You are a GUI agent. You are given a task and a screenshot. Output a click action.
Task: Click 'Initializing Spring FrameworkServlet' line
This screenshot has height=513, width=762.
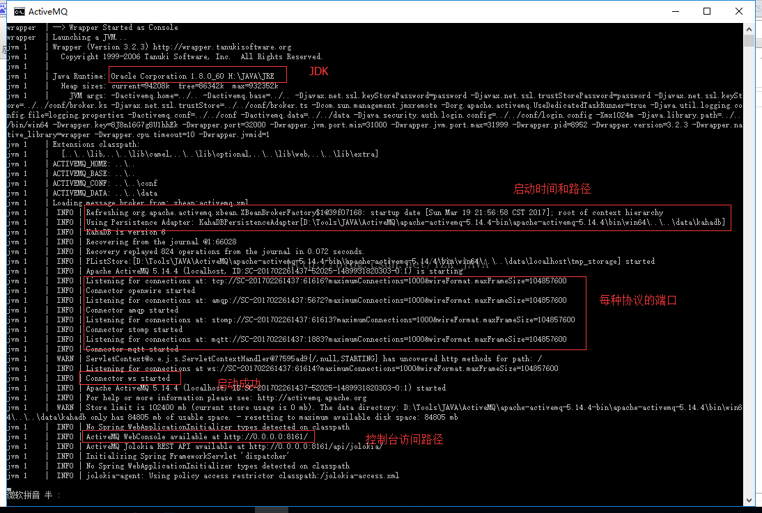tap(187, 456)
